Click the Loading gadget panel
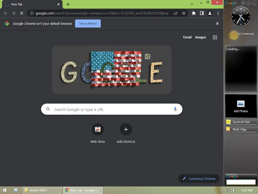This screenshot has width=258, height=194. point(241,69)
